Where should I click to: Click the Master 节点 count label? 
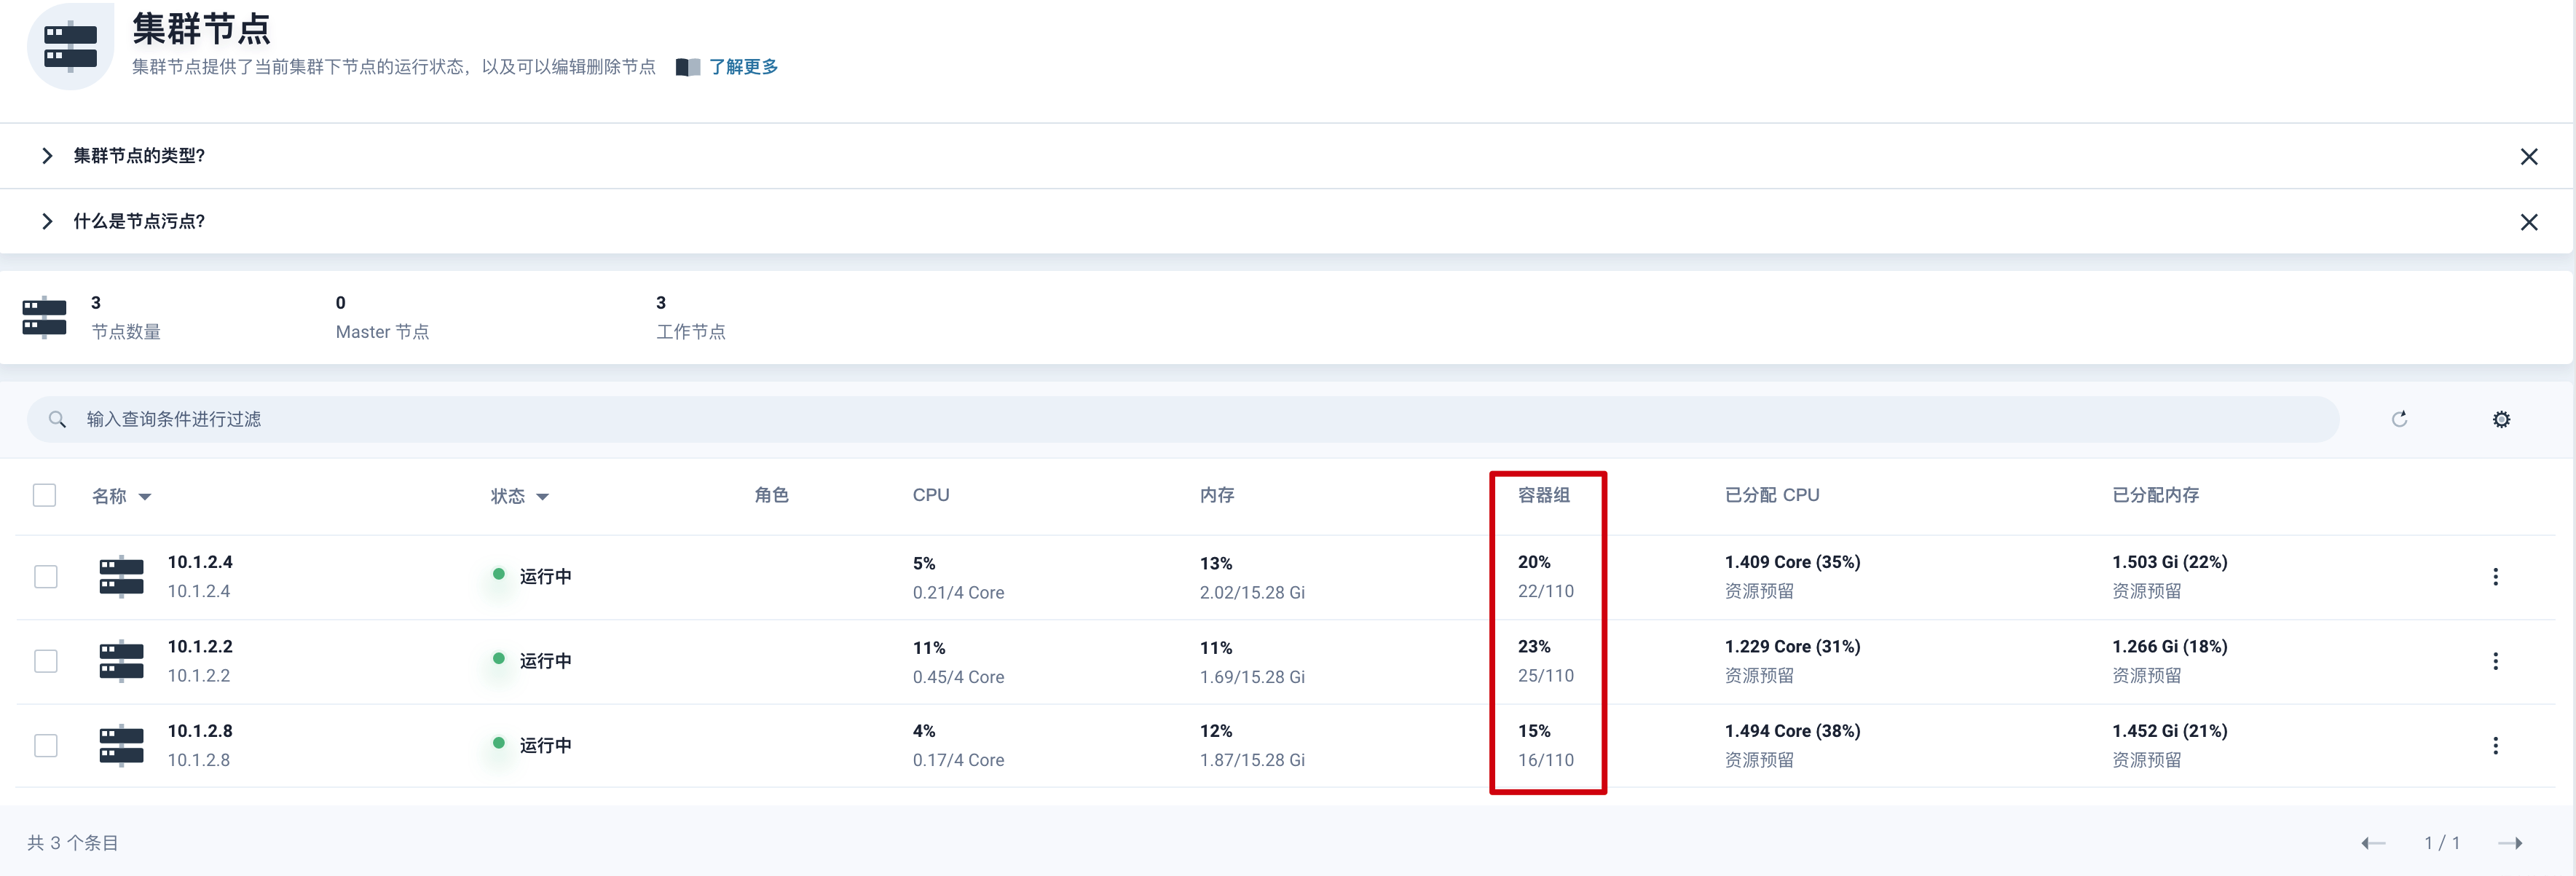click(382, 332)
